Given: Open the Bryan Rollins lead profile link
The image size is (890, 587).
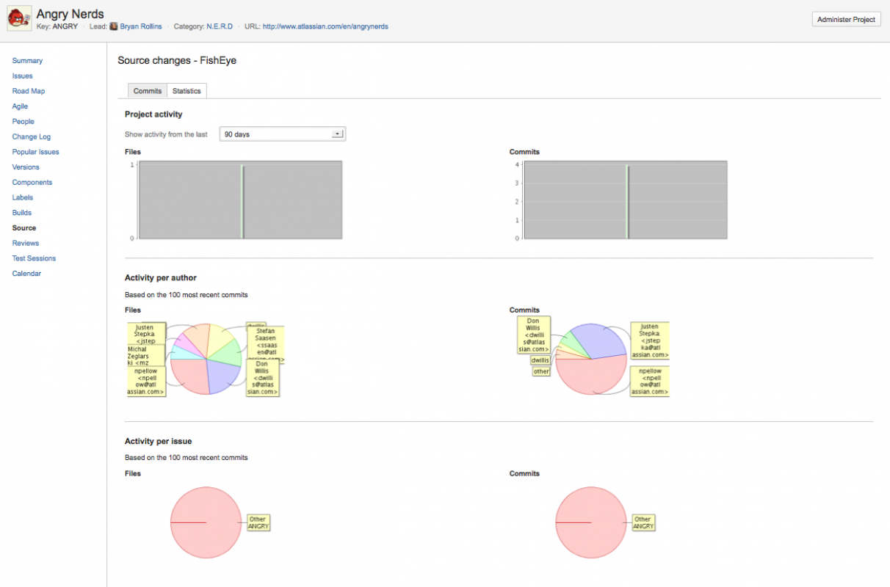Looking at the screenshot, I should coord(141,26).
